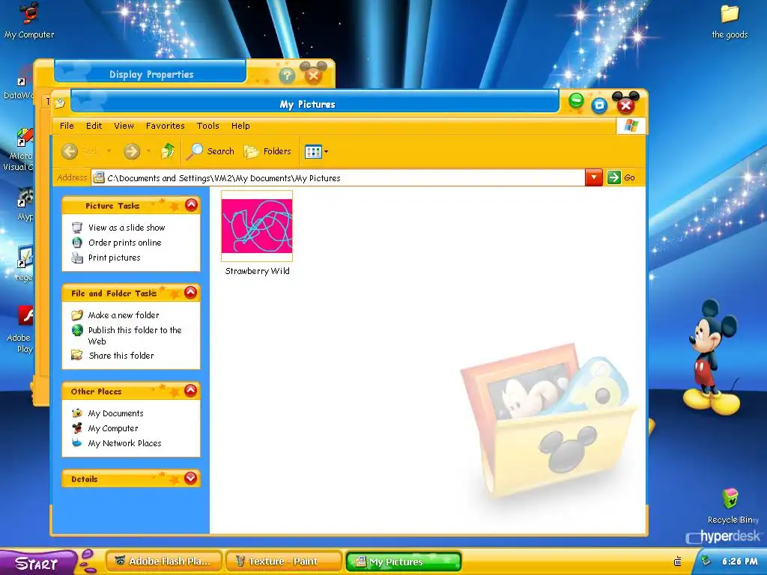
Task: Click Display Properties help question button
Action: 287,76
